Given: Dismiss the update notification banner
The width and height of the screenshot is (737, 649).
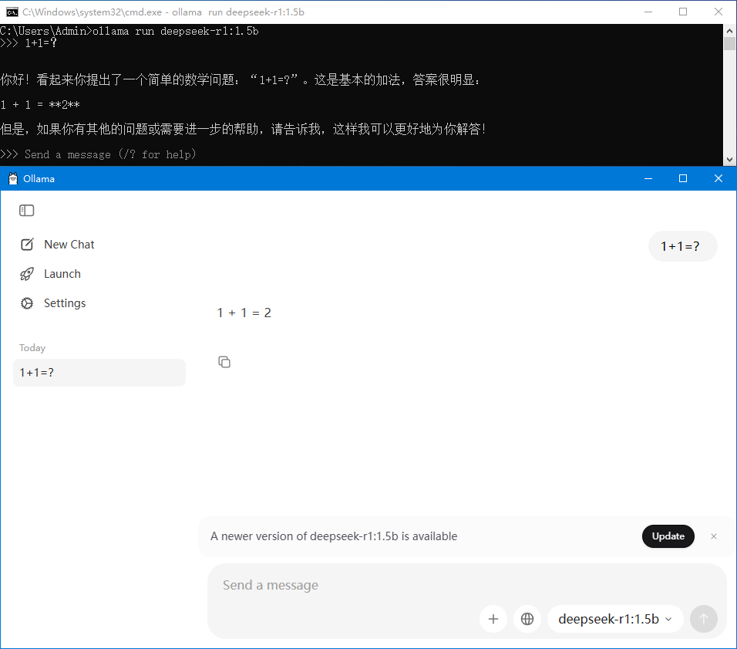Looking at the screenshot, I should (x=714, y=536).
